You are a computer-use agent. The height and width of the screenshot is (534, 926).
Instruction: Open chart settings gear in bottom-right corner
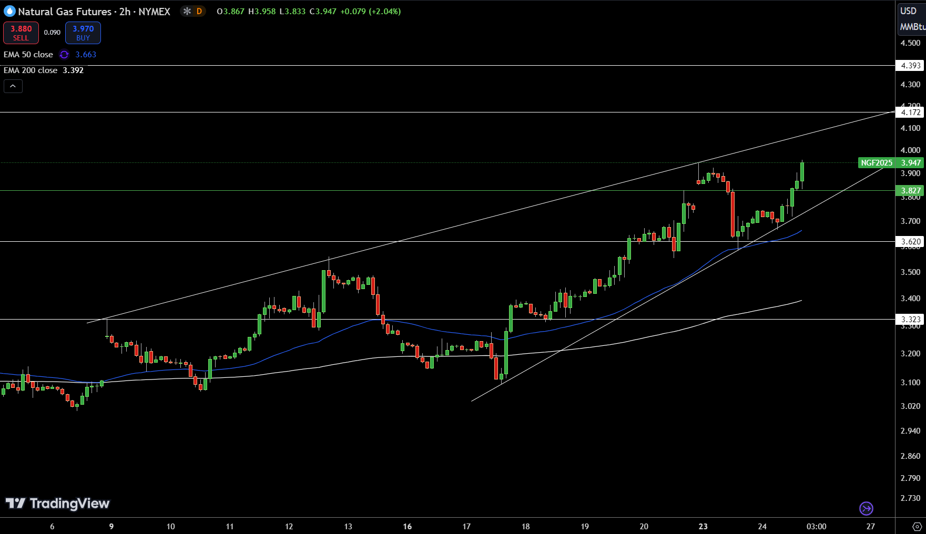[x=917, y=526]
